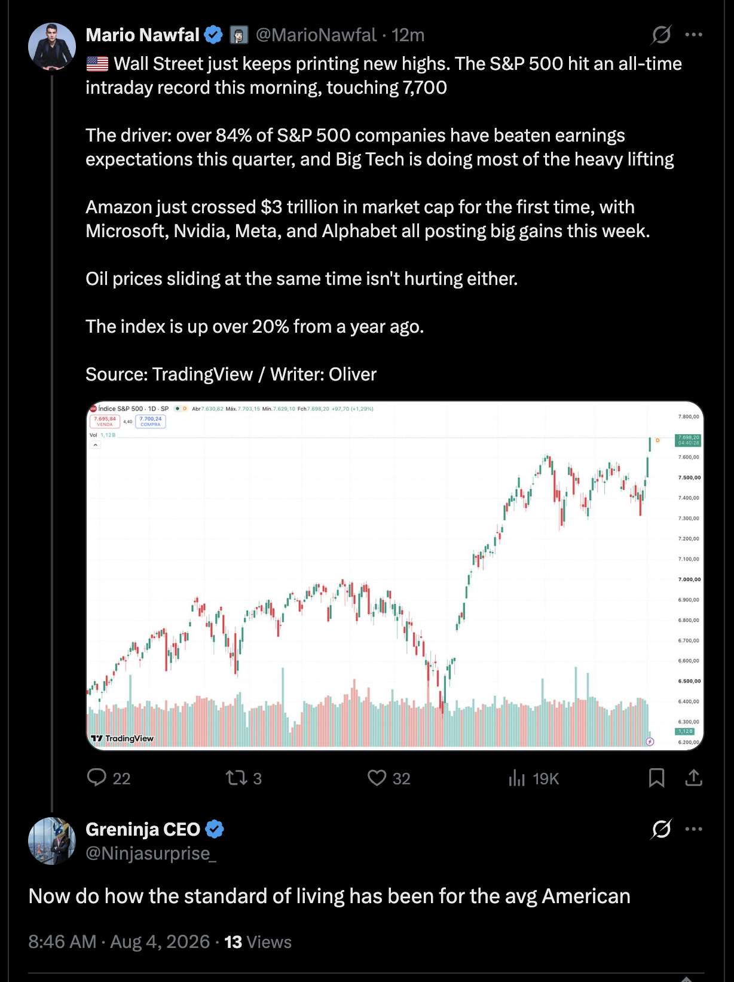Viewport: 734px width, 982px height.
Task: Open the @Ninjasurprise_ handle
Action: pyautogui.click(x=151, y=853)
